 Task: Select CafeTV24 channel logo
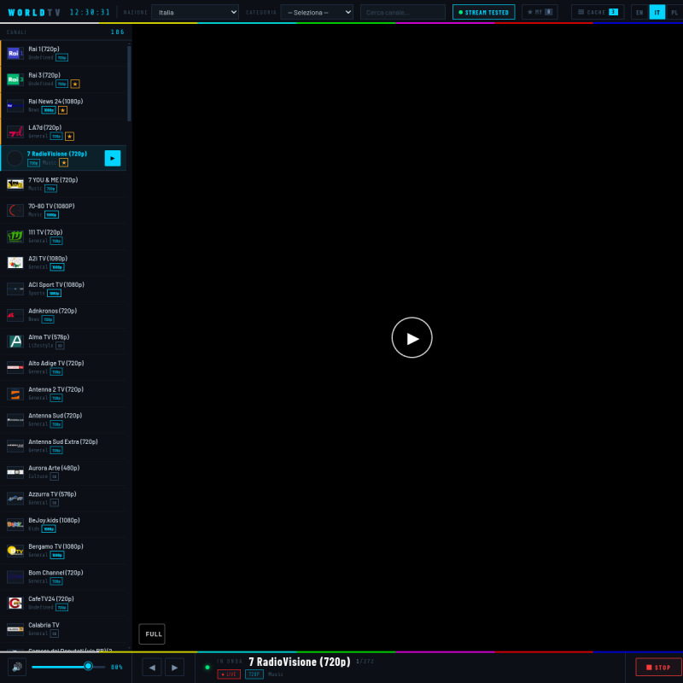pyautogui.click(x=15, y=604)
